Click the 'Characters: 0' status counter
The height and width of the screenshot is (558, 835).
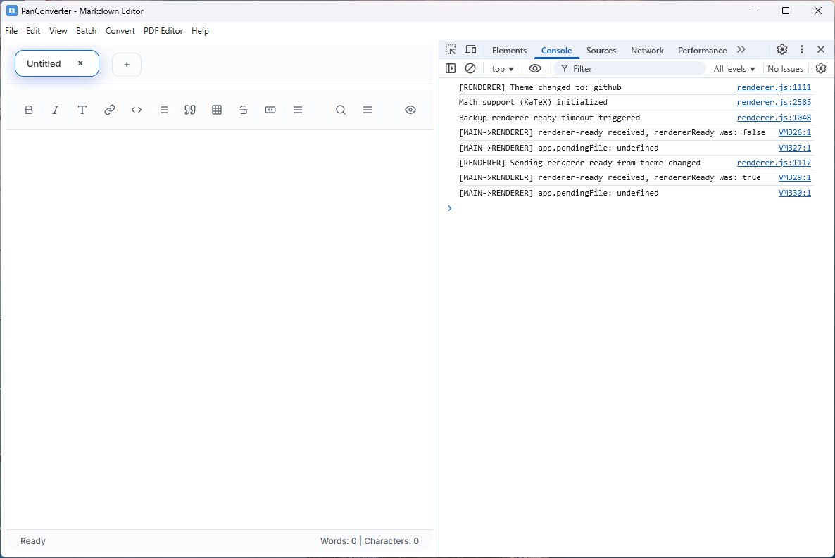click(391, 541)
